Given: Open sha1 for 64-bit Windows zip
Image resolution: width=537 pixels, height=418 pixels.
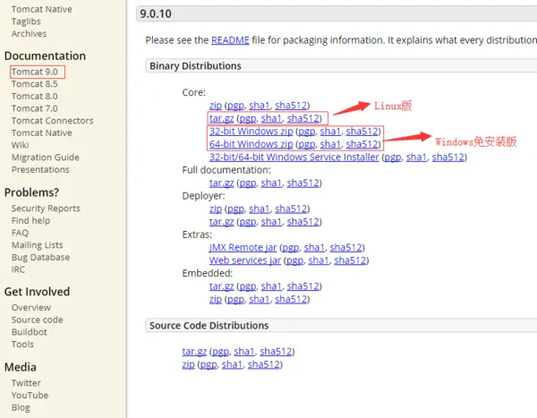Looking at the screenshot, I should point(330,144).
